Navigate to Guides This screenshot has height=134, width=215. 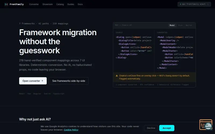click(x=71, y=4)
